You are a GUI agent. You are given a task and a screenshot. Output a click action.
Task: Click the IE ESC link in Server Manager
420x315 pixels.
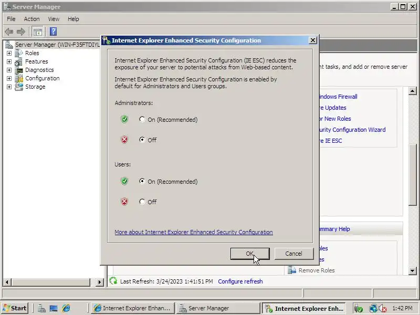[x=331, y=141]
